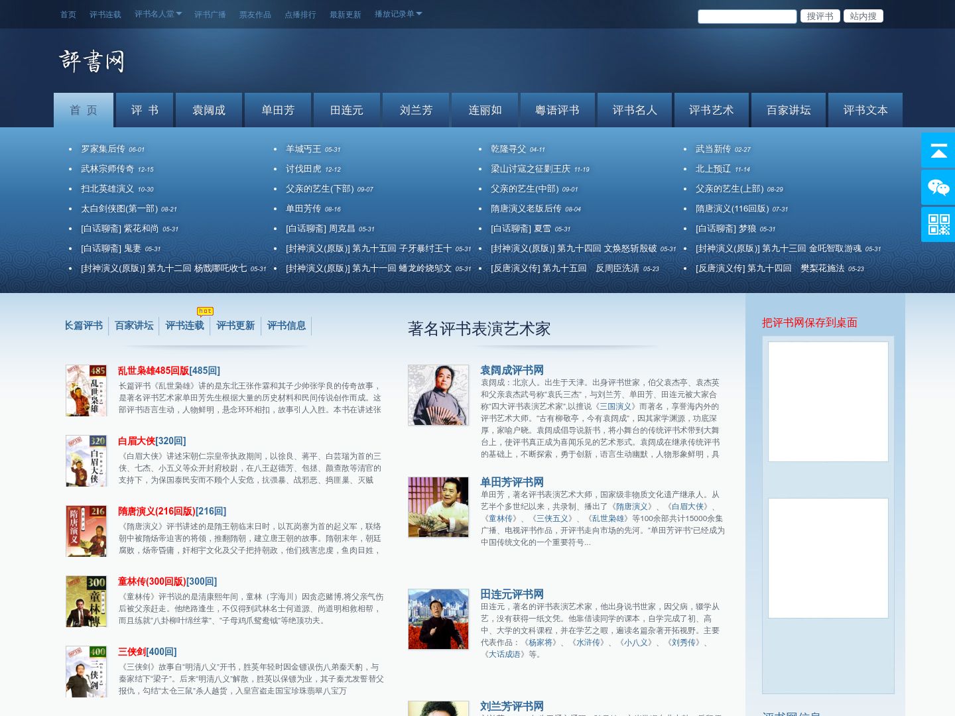This screenshot has height=716, width=955.
Task: Open 隋唐演义老版后传 link
Action: point(526,209)
